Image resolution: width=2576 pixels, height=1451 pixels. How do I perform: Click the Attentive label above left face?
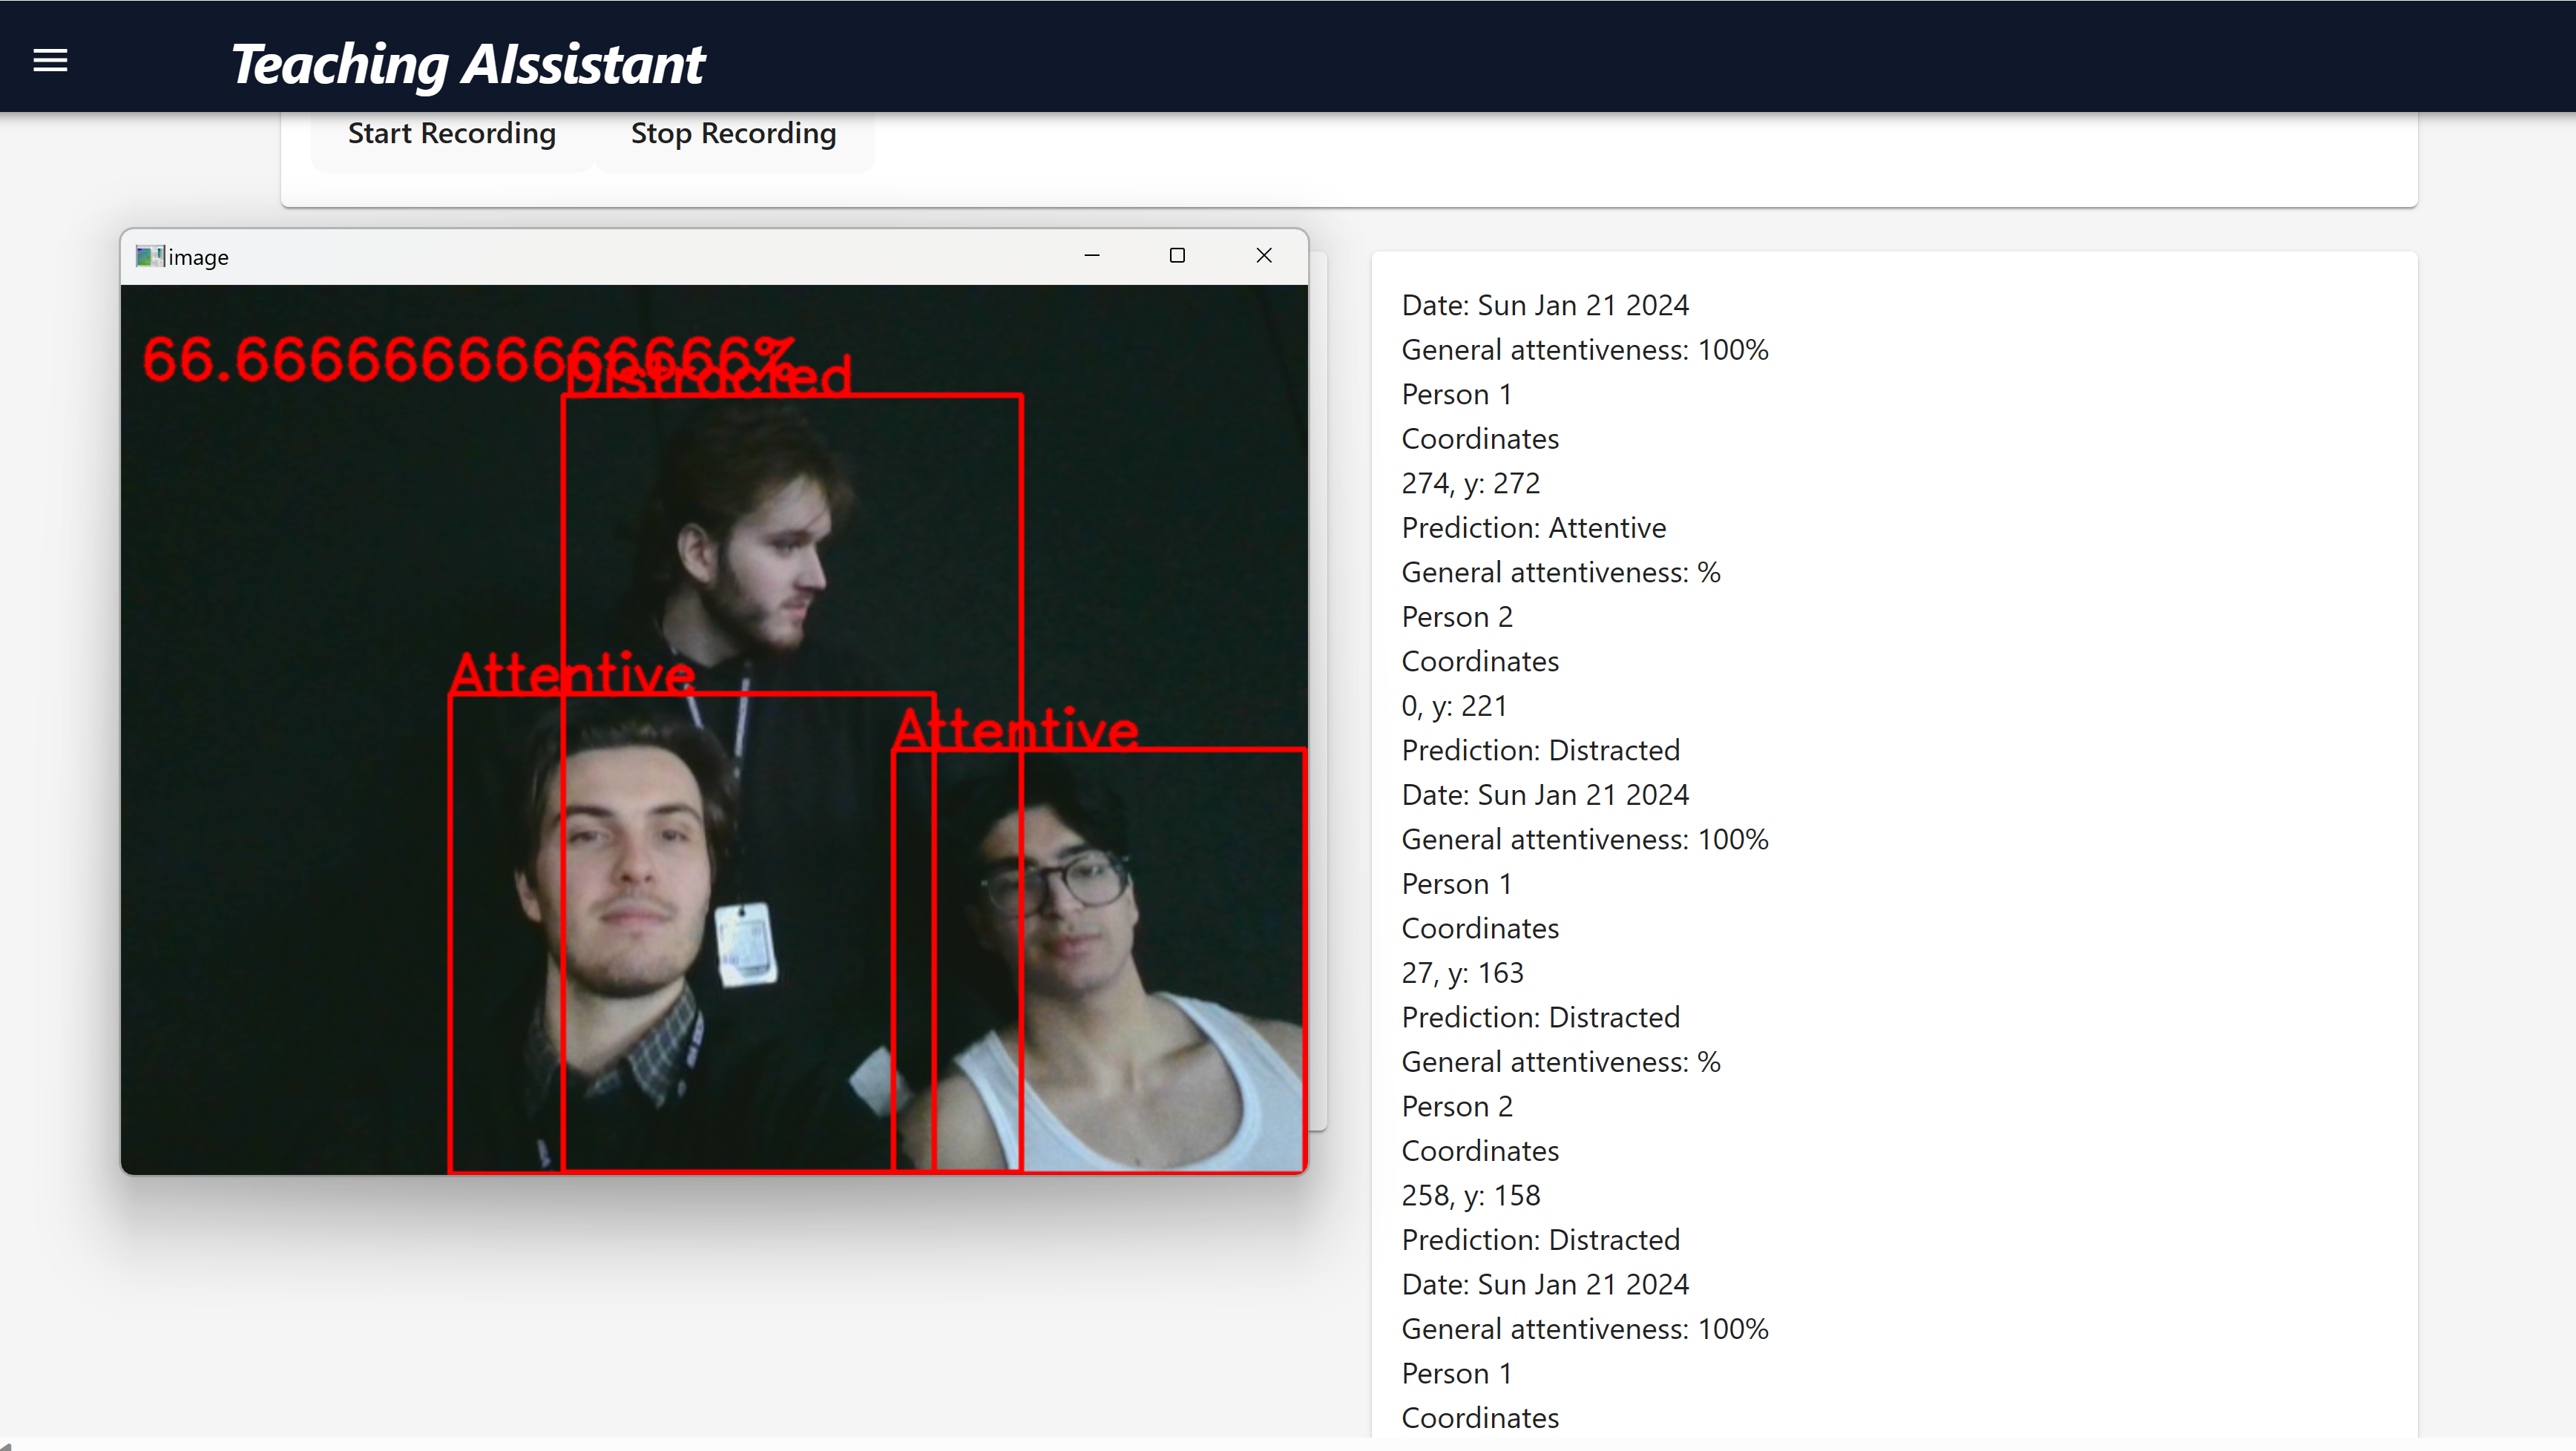[572, 672]
